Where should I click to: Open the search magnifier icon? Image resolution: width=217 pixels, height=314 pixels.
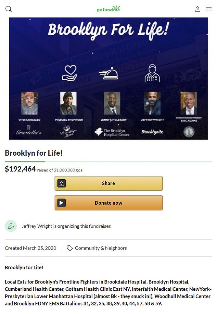[9, 9]
